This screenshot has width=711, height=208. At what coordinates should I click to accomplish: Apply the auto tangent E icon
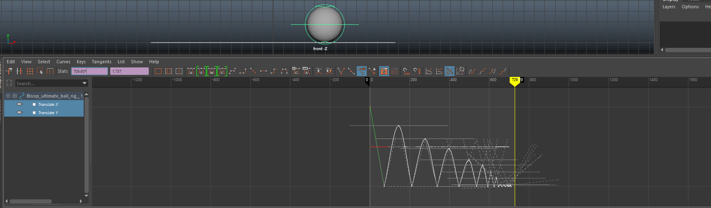click(x=201, y=71)
